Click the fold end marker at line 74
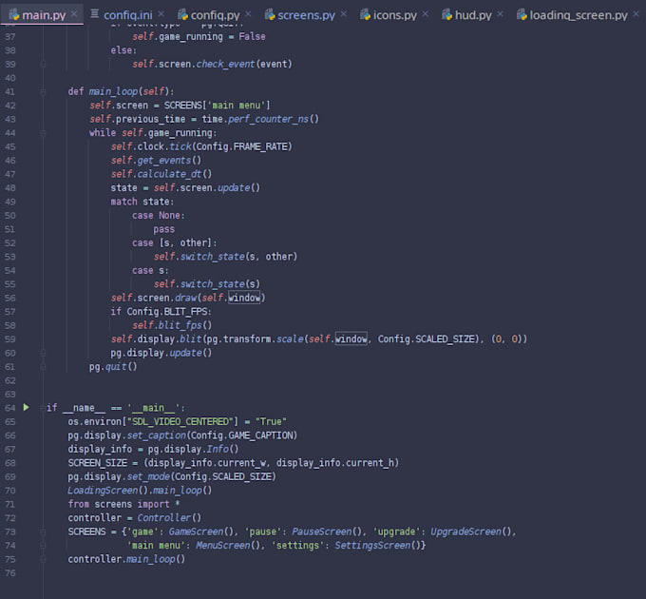This screenshot has width=646, height=599. pyautogui.click(x=43, y=546)
